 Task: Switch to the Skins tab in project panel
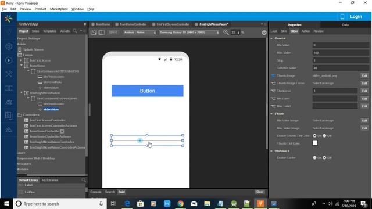point(35,31)
